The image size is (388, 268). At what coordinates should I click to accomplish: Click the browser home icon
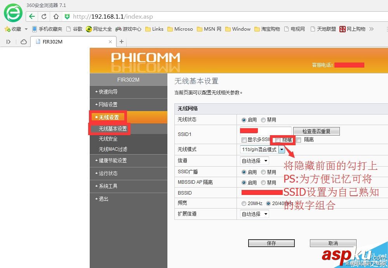coord(56,17)
